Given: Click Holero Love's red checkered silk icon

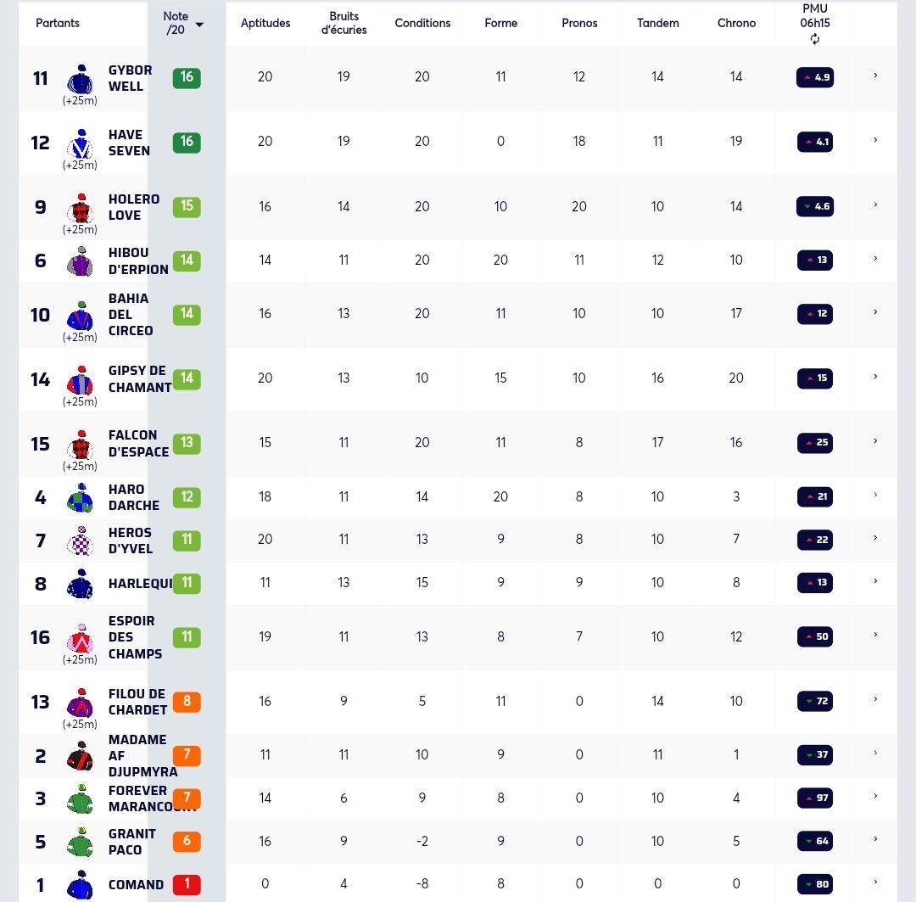Looking at the screenshot, I should pyautogui.click(x=81, y=208).
